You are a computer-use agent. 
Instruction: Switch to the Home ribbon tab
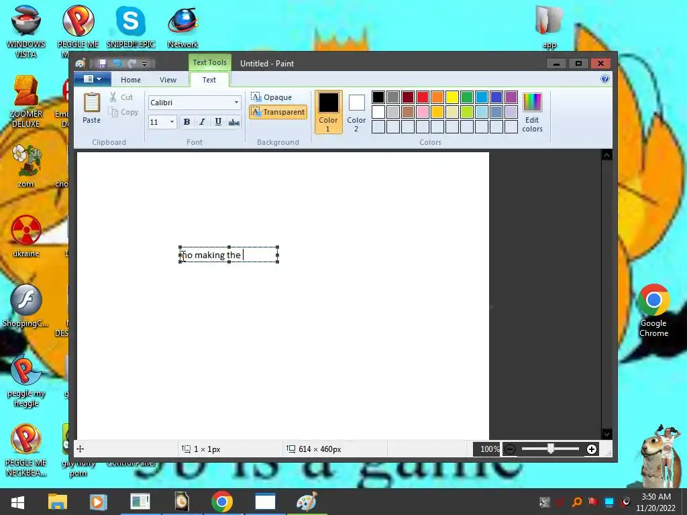coord(131,80)
